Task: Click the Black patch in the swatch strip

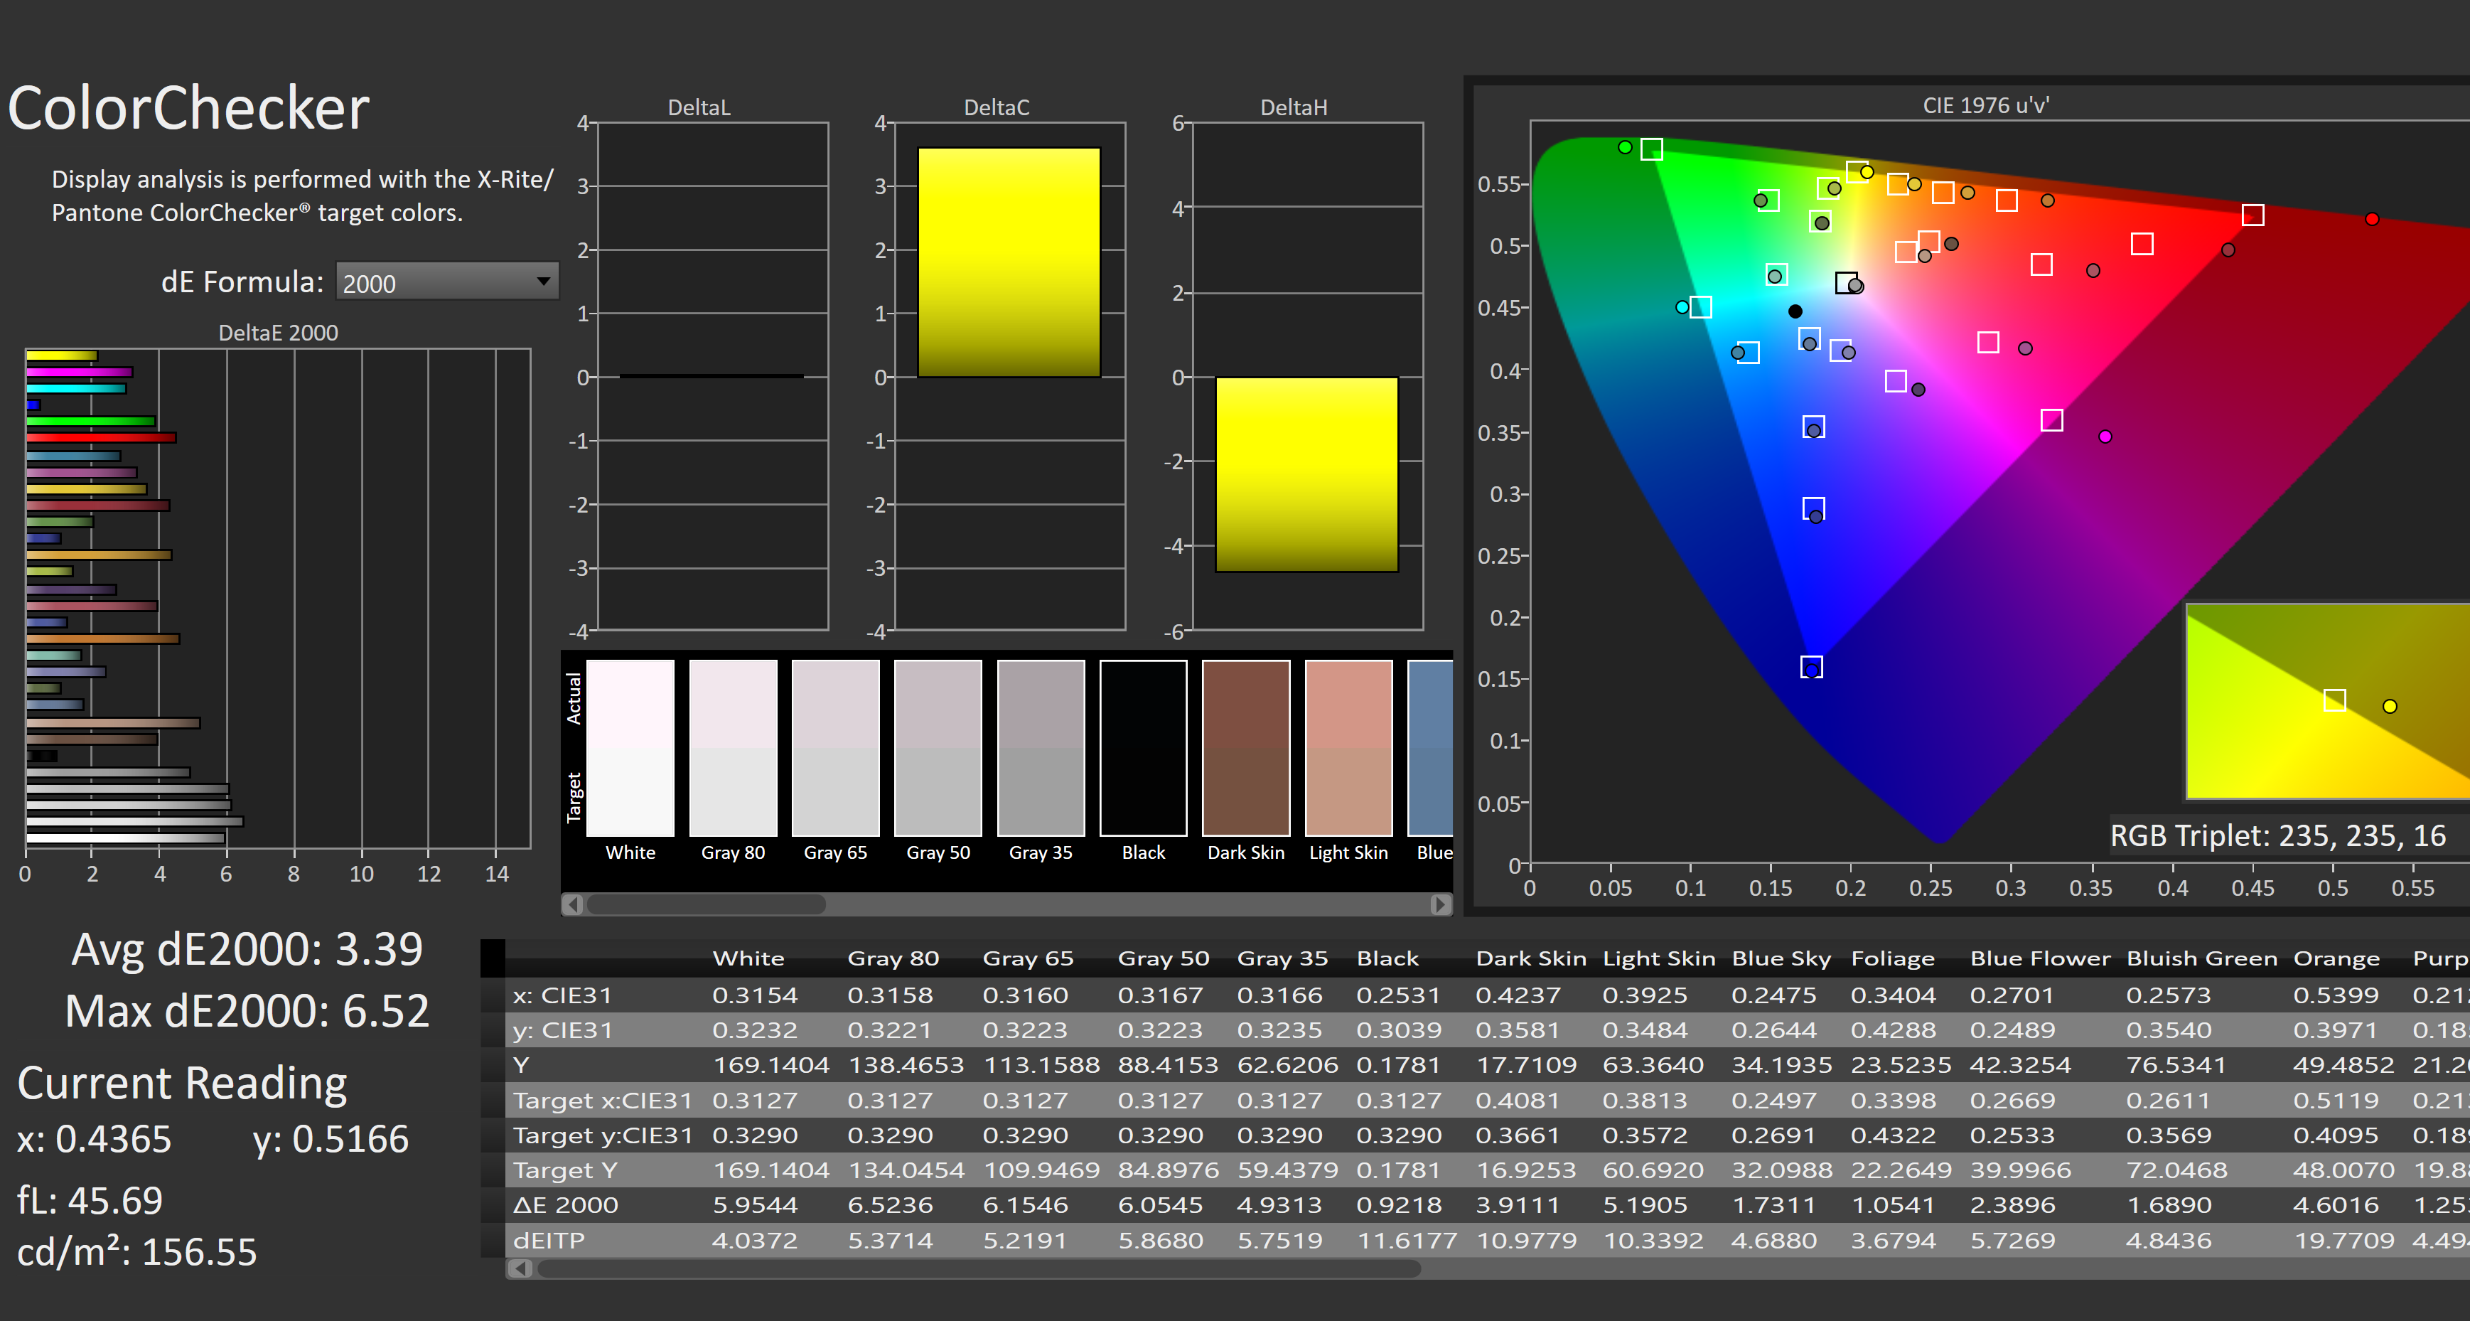Action: click(x=1143, y=748)
